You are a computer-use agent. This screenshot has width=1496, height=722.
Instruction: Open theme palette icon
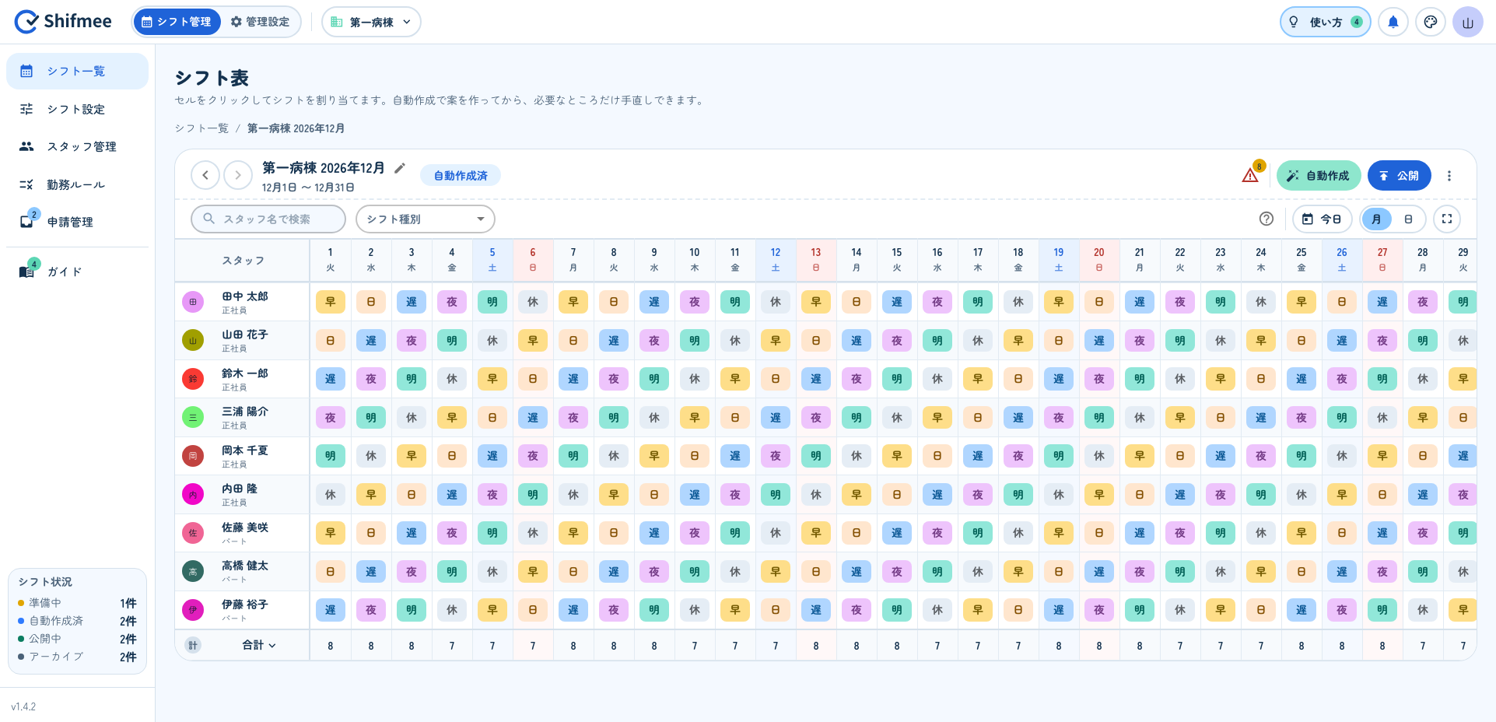(x=1431, y=22)
